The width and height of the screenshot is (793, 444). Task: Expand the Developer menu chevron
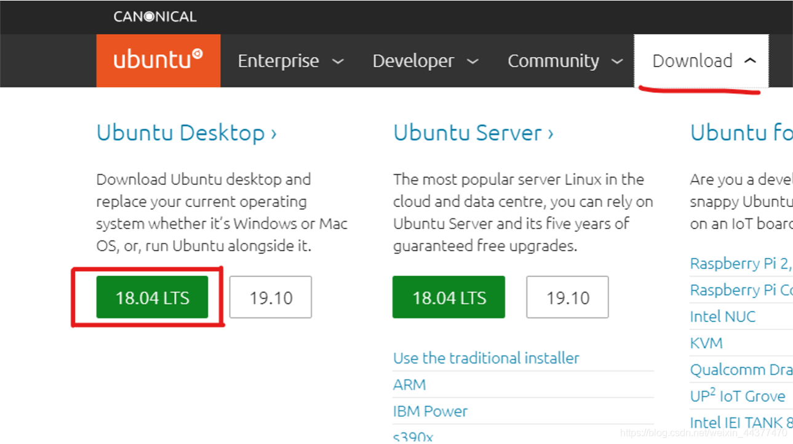pos(472,62)
